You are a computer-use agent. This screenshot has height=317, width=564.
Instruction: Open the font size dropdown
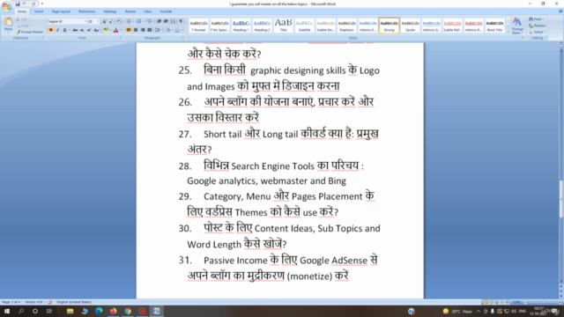click(x=98, y=21)
